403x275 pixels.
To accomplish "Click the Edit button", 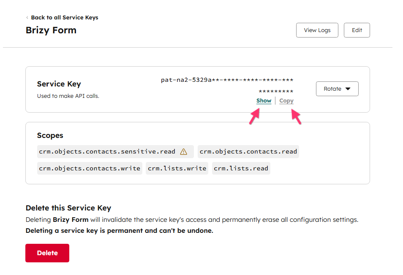I will 357,30.
